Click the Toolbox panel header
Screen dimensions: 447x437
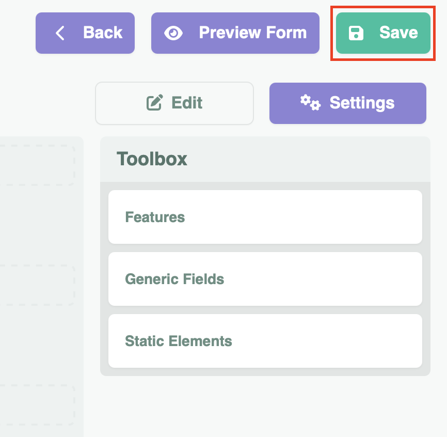pos(265,159)
